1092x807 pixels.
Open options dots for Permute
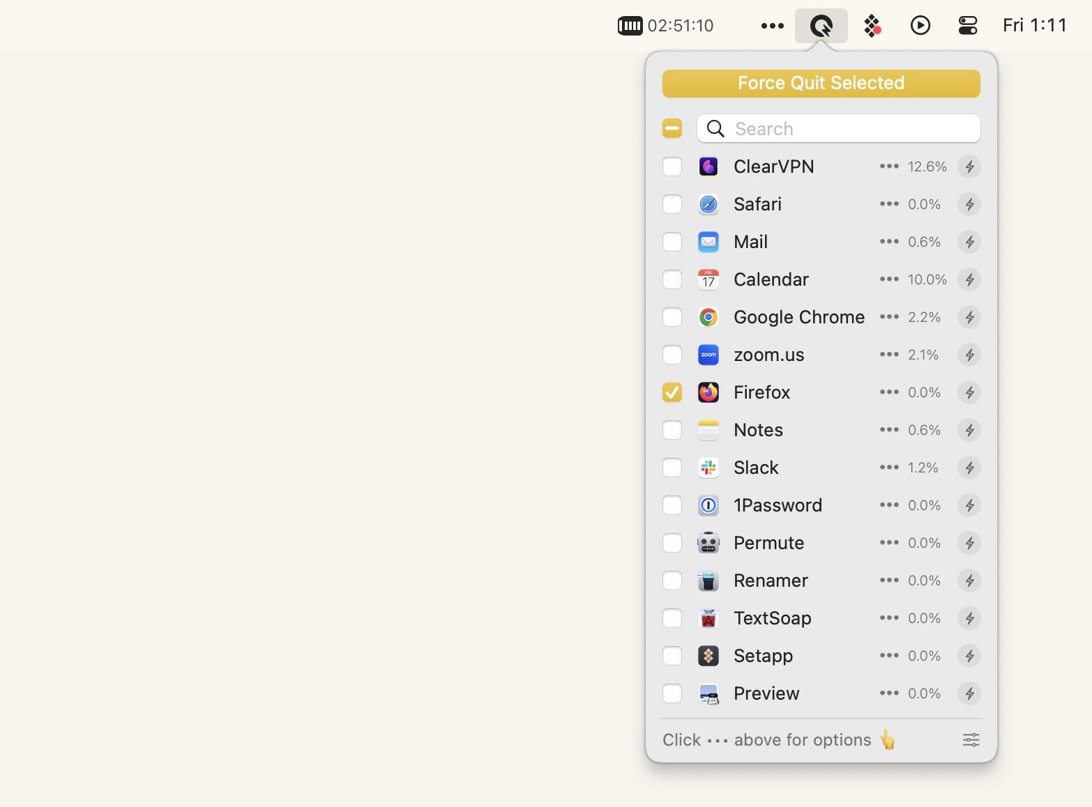click(889, 542)
